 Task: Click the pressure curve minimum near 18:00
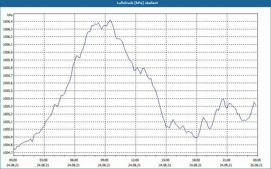click(196, 138)
